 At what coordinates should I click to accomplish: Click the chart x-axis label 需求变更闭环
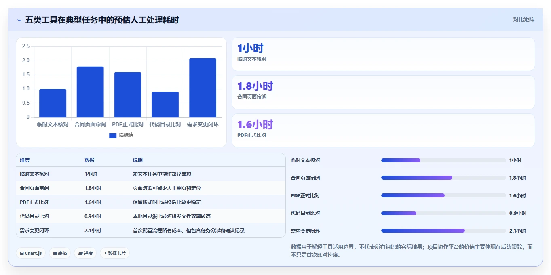pos(203,125)
